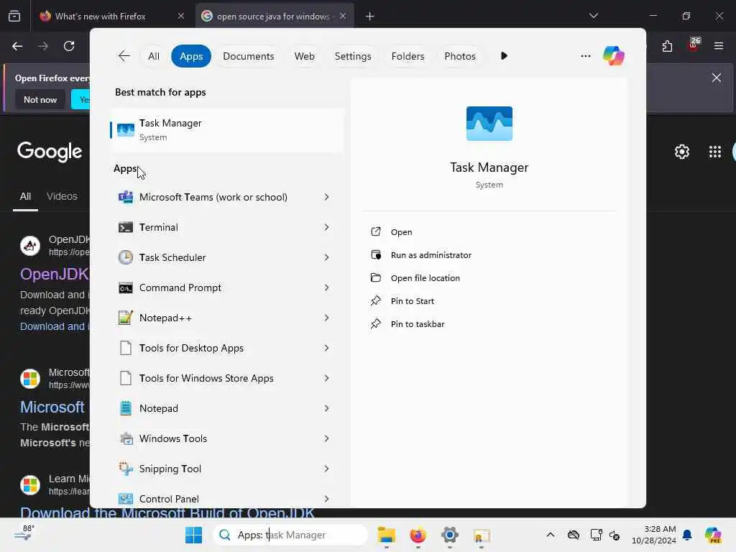Expand the Notepad++ chevron

coord(327,318)
